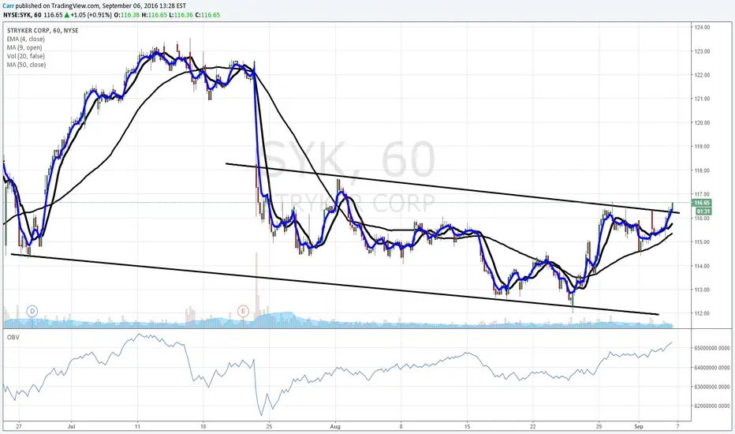The height and width of the screenshot is (434, 735).
Task: Click the 01:31 bar countdown tag
Action: pyautogui.click(x=702, y=211)
